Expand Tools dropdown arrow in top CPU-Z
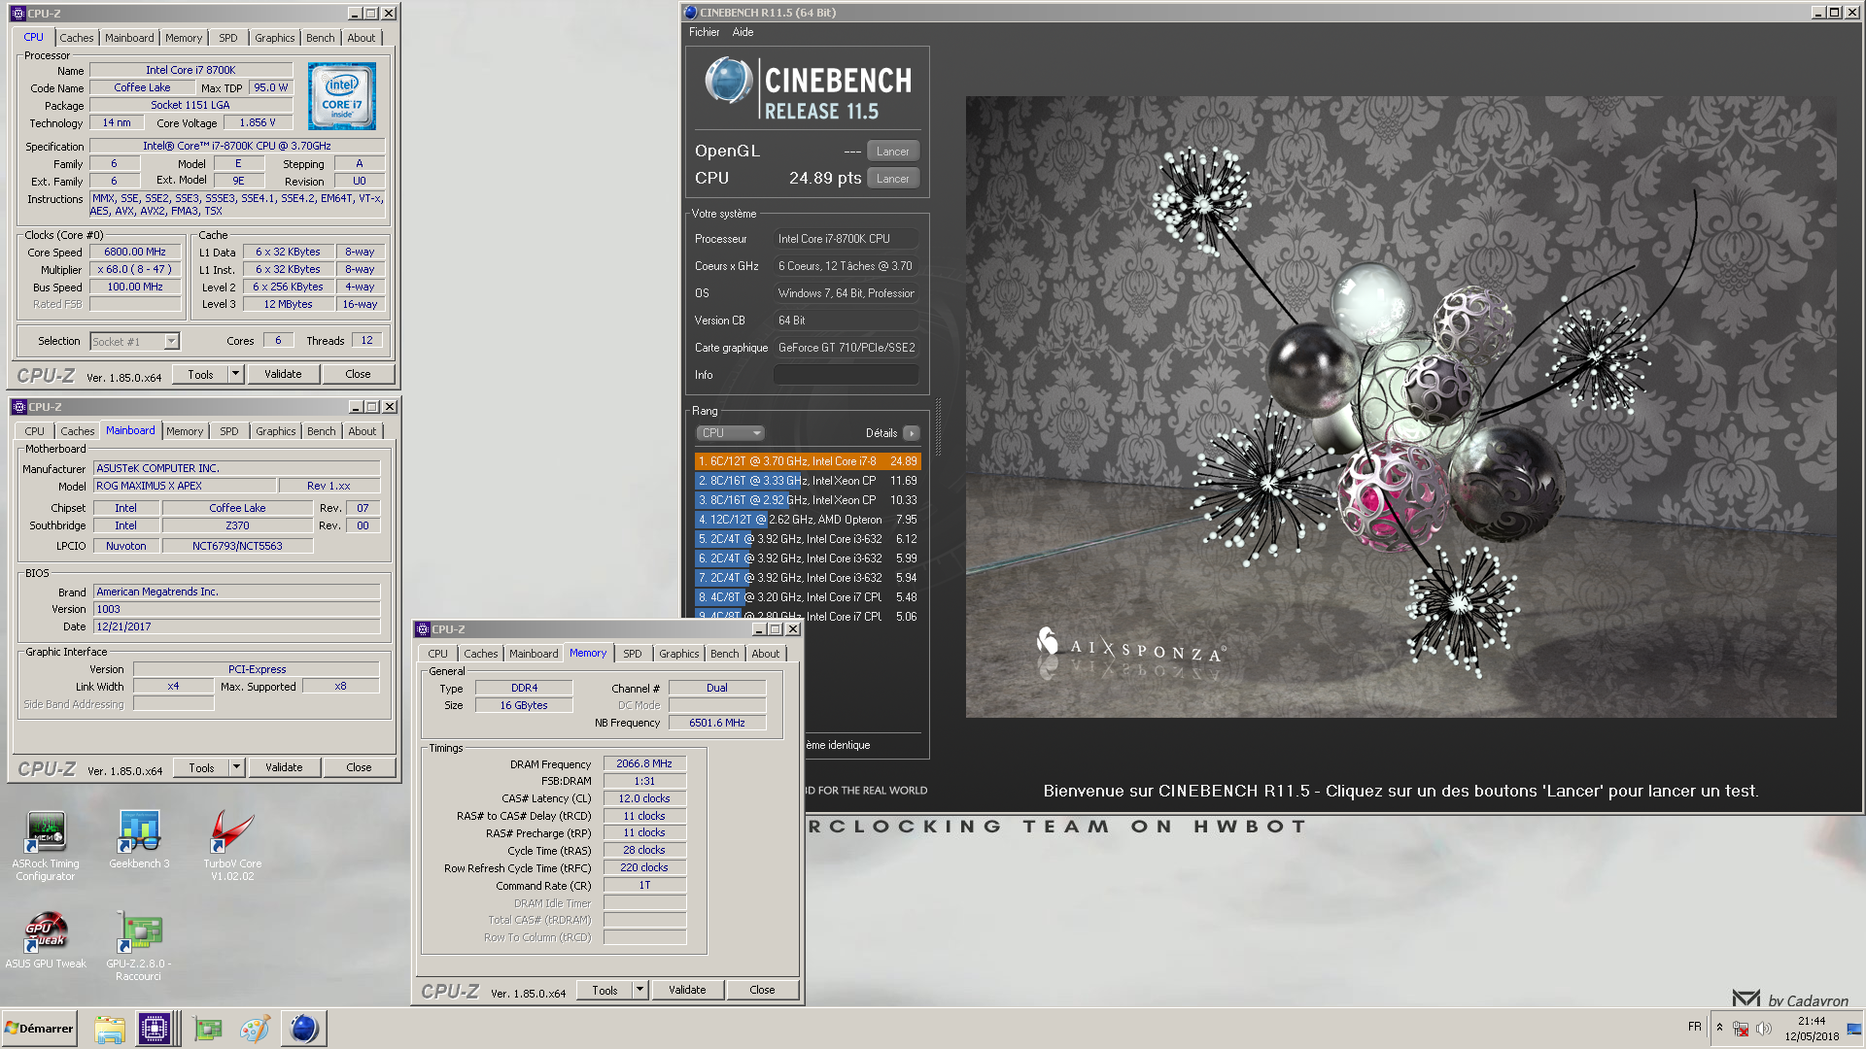 235,374
